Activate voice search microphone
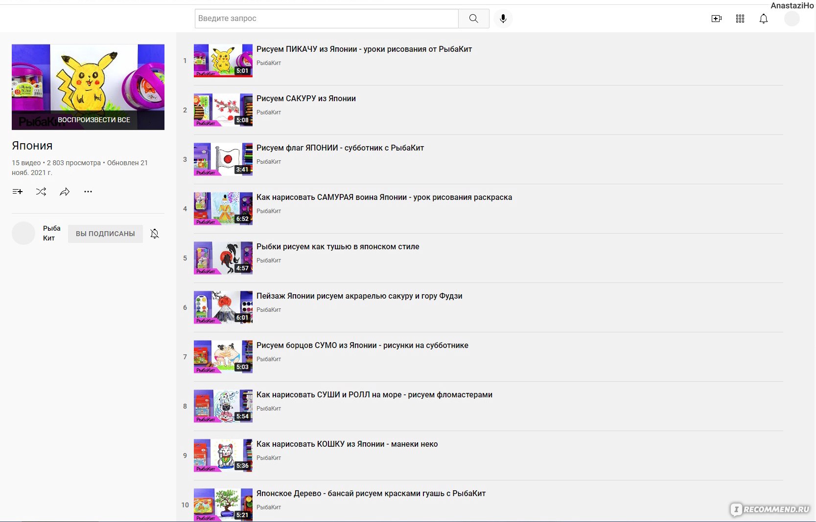Screen dimensions: 816x522 click(x=503, y=19)
